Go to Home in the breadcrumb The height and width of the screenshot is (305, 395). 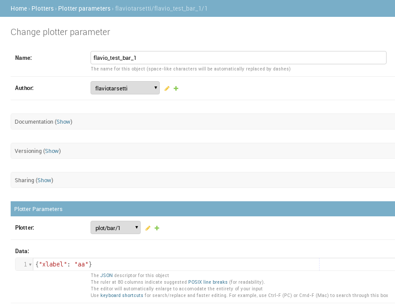(19, 8)
